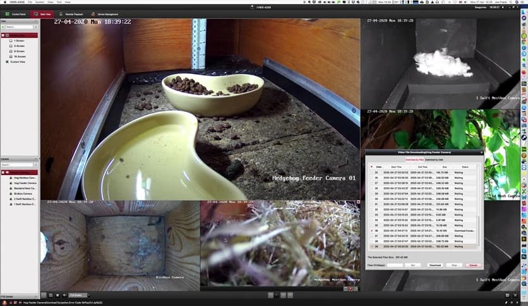The image size is (528, 306).
Task: Uncheck the box for index 36
Action: pyautogui.click(x=372, y=231)
